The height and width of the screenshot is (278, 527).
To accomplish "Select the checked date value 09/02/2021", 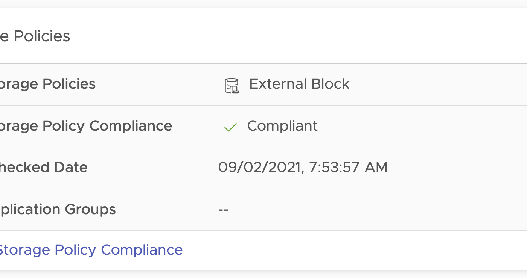I will [x=260, y=167].
